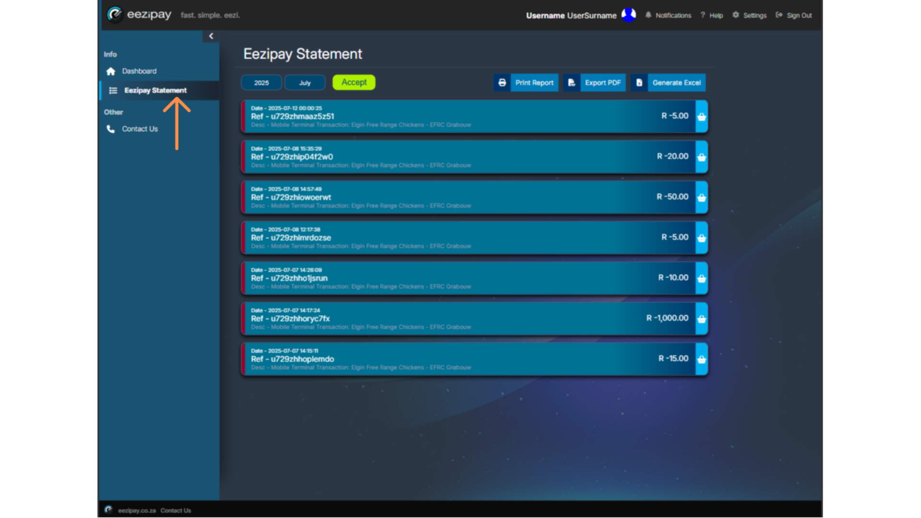Click amount R -10.00
The height and width of the screenshot is (518, 921).
(x=673, y=278)
